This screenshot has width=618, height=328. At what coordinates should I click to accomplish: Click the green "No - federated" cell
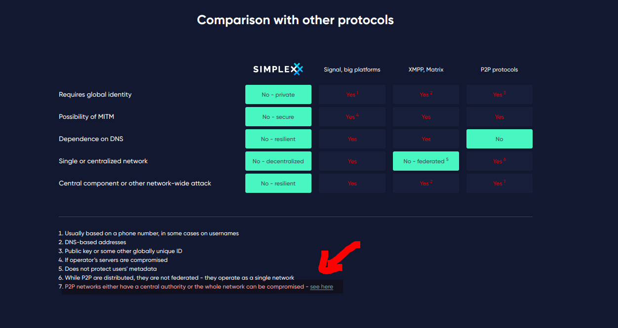[425, 161]
